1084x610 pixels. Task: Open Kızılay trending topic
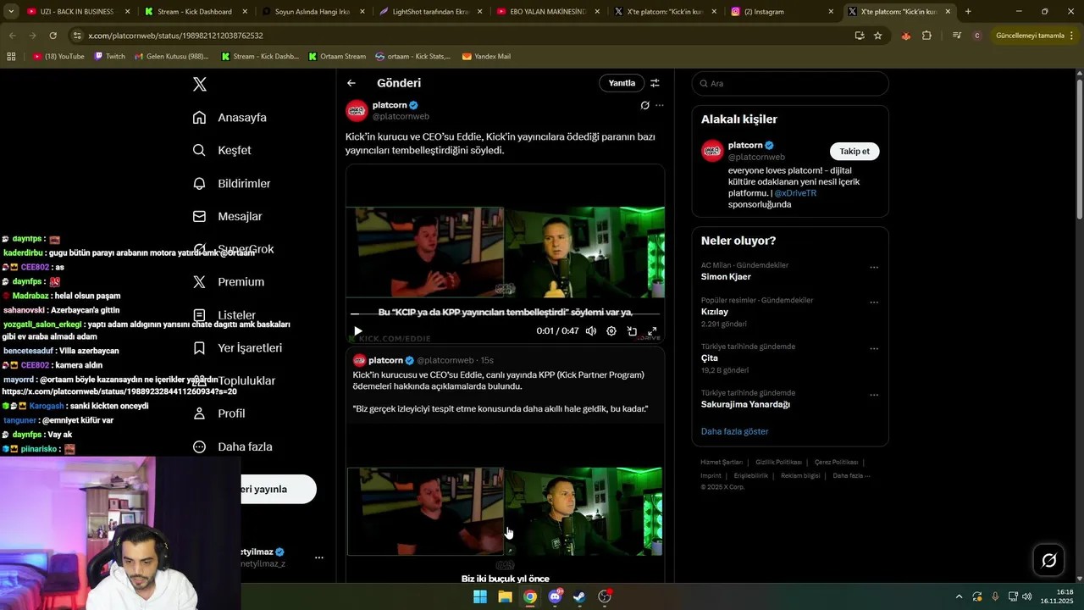[715, 312]
